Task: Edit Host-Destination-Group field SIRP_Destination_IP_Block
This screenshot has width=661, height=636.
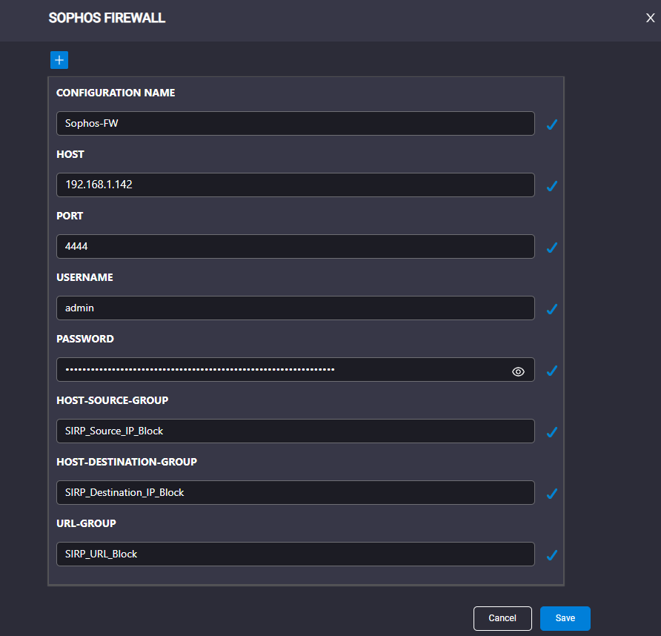Action: click(x=296, y=493)
